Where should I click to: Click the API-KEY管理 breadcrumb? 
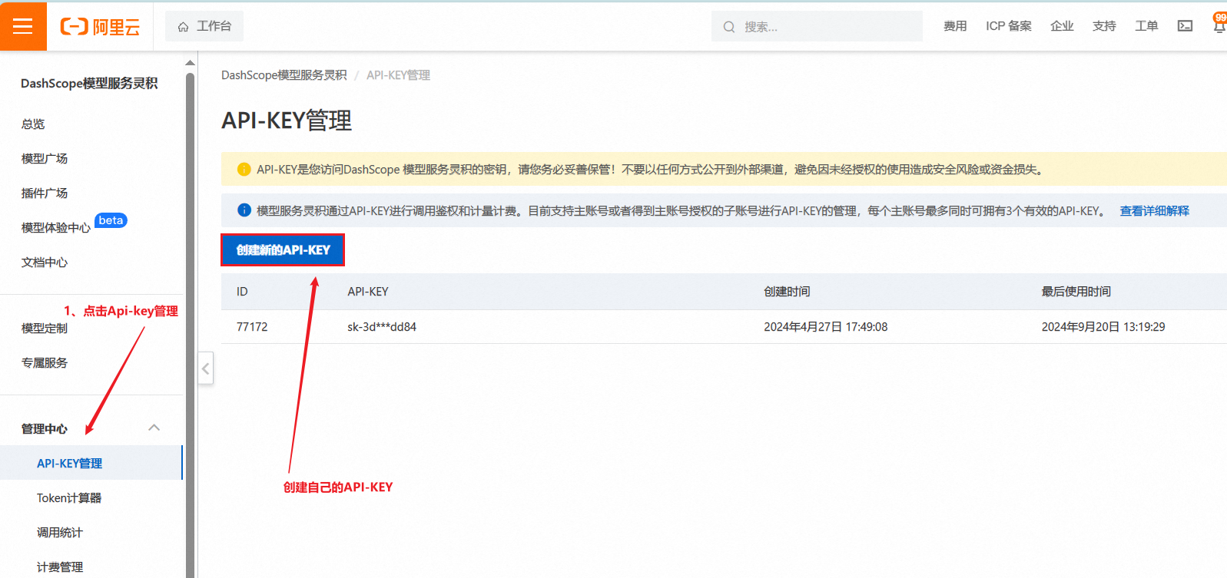(398, 75)
